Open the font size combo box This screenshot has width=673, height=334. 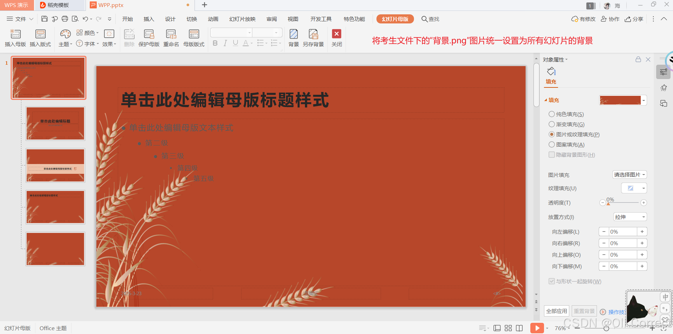pyautogui.click(x=267, y=33)
